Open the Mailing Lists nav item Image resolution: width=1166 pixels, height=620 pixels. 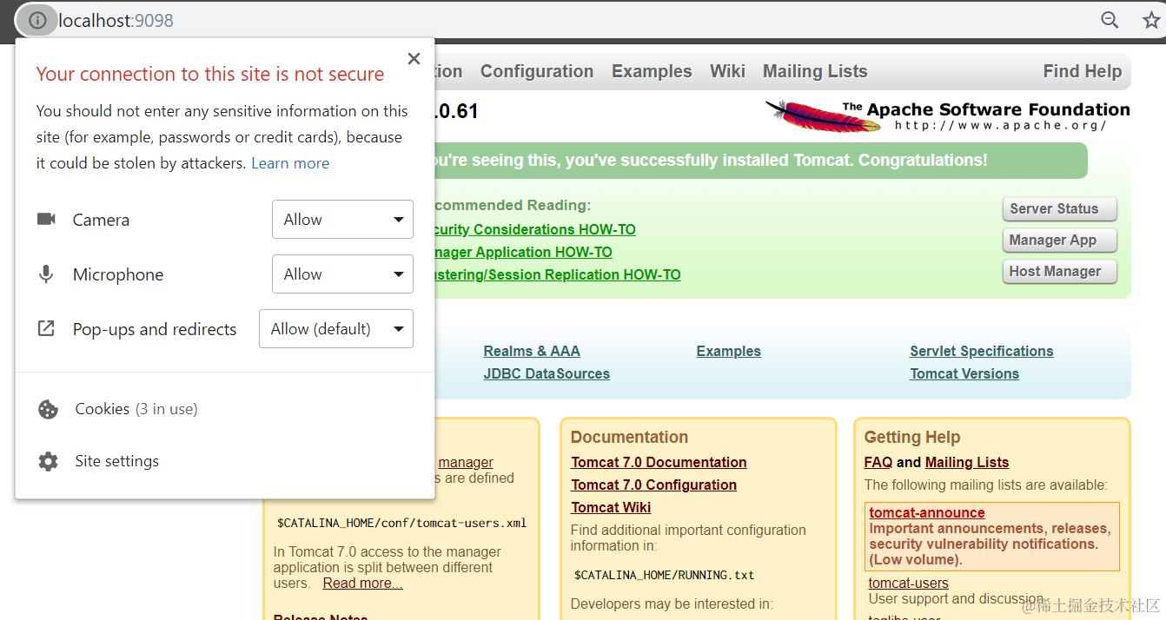(x=815, y=71)
